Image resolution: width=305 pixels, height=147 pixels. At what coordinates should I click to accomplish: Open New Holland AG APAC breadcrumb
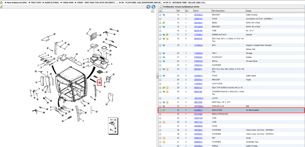(17, 3)
